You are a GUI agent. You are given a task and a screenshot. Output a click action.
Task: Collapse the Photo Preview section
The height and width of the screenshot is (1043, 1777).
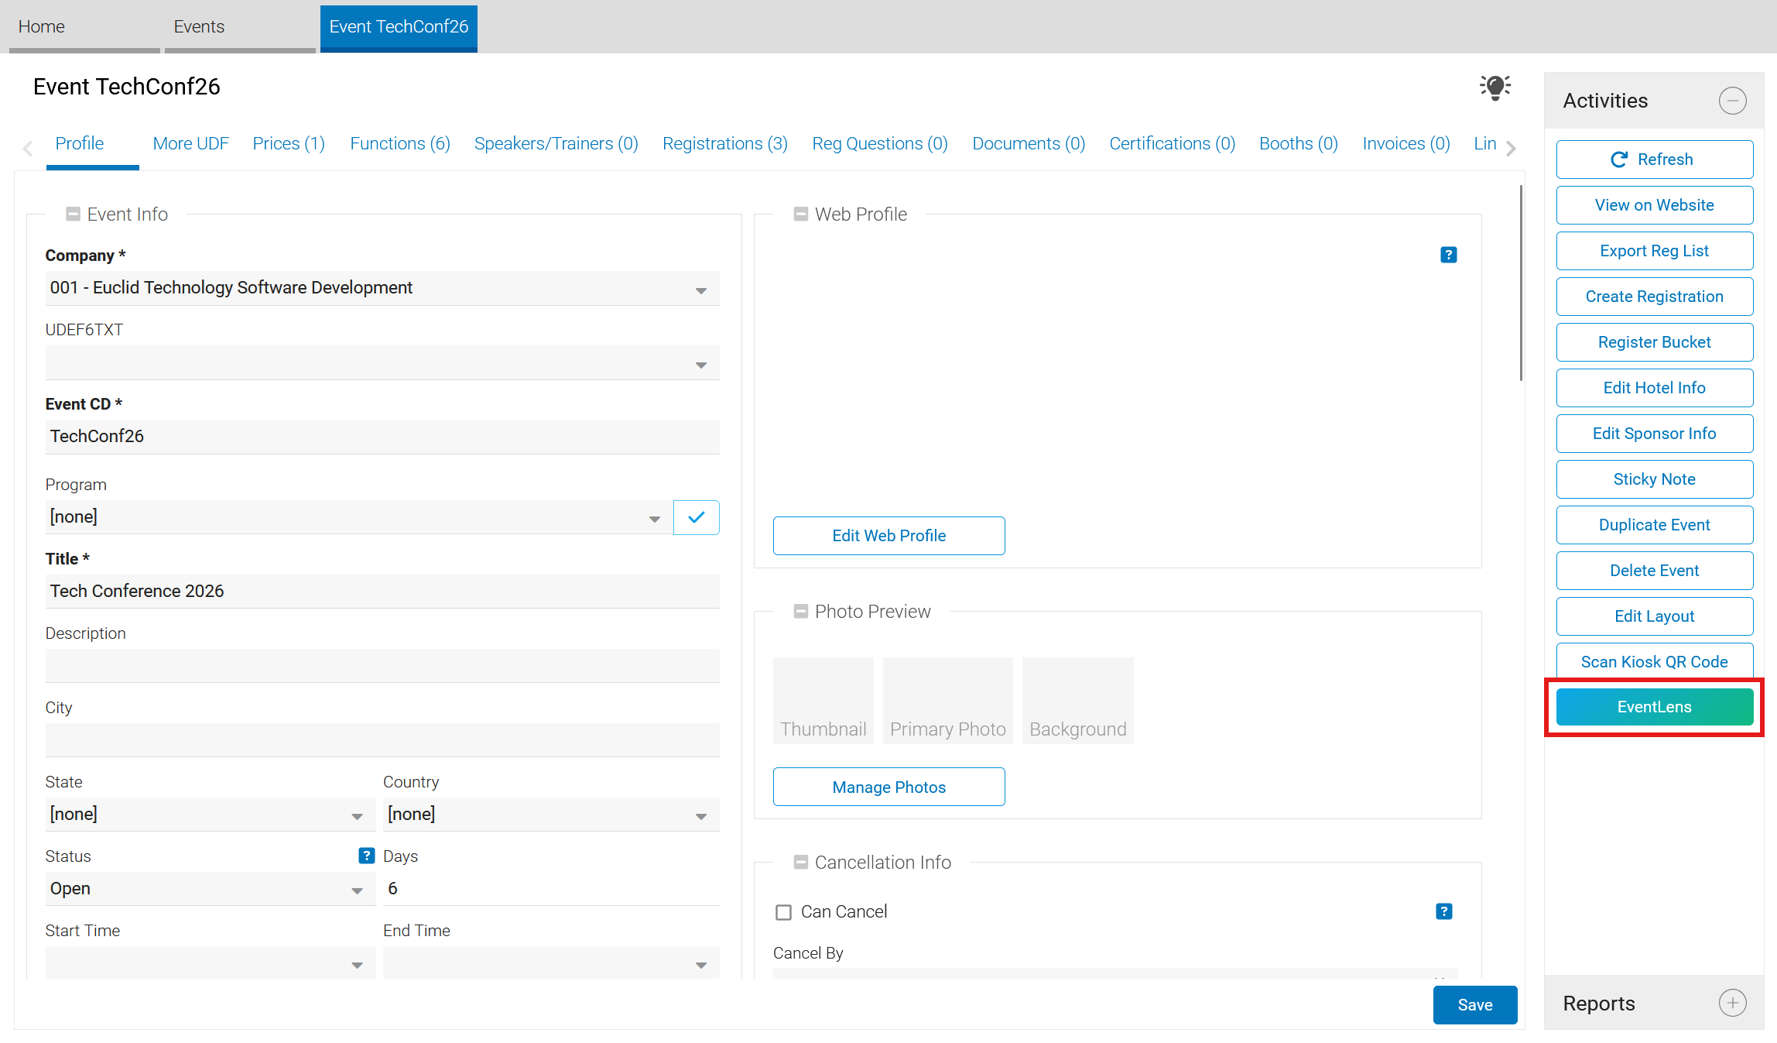pos(801,612)
